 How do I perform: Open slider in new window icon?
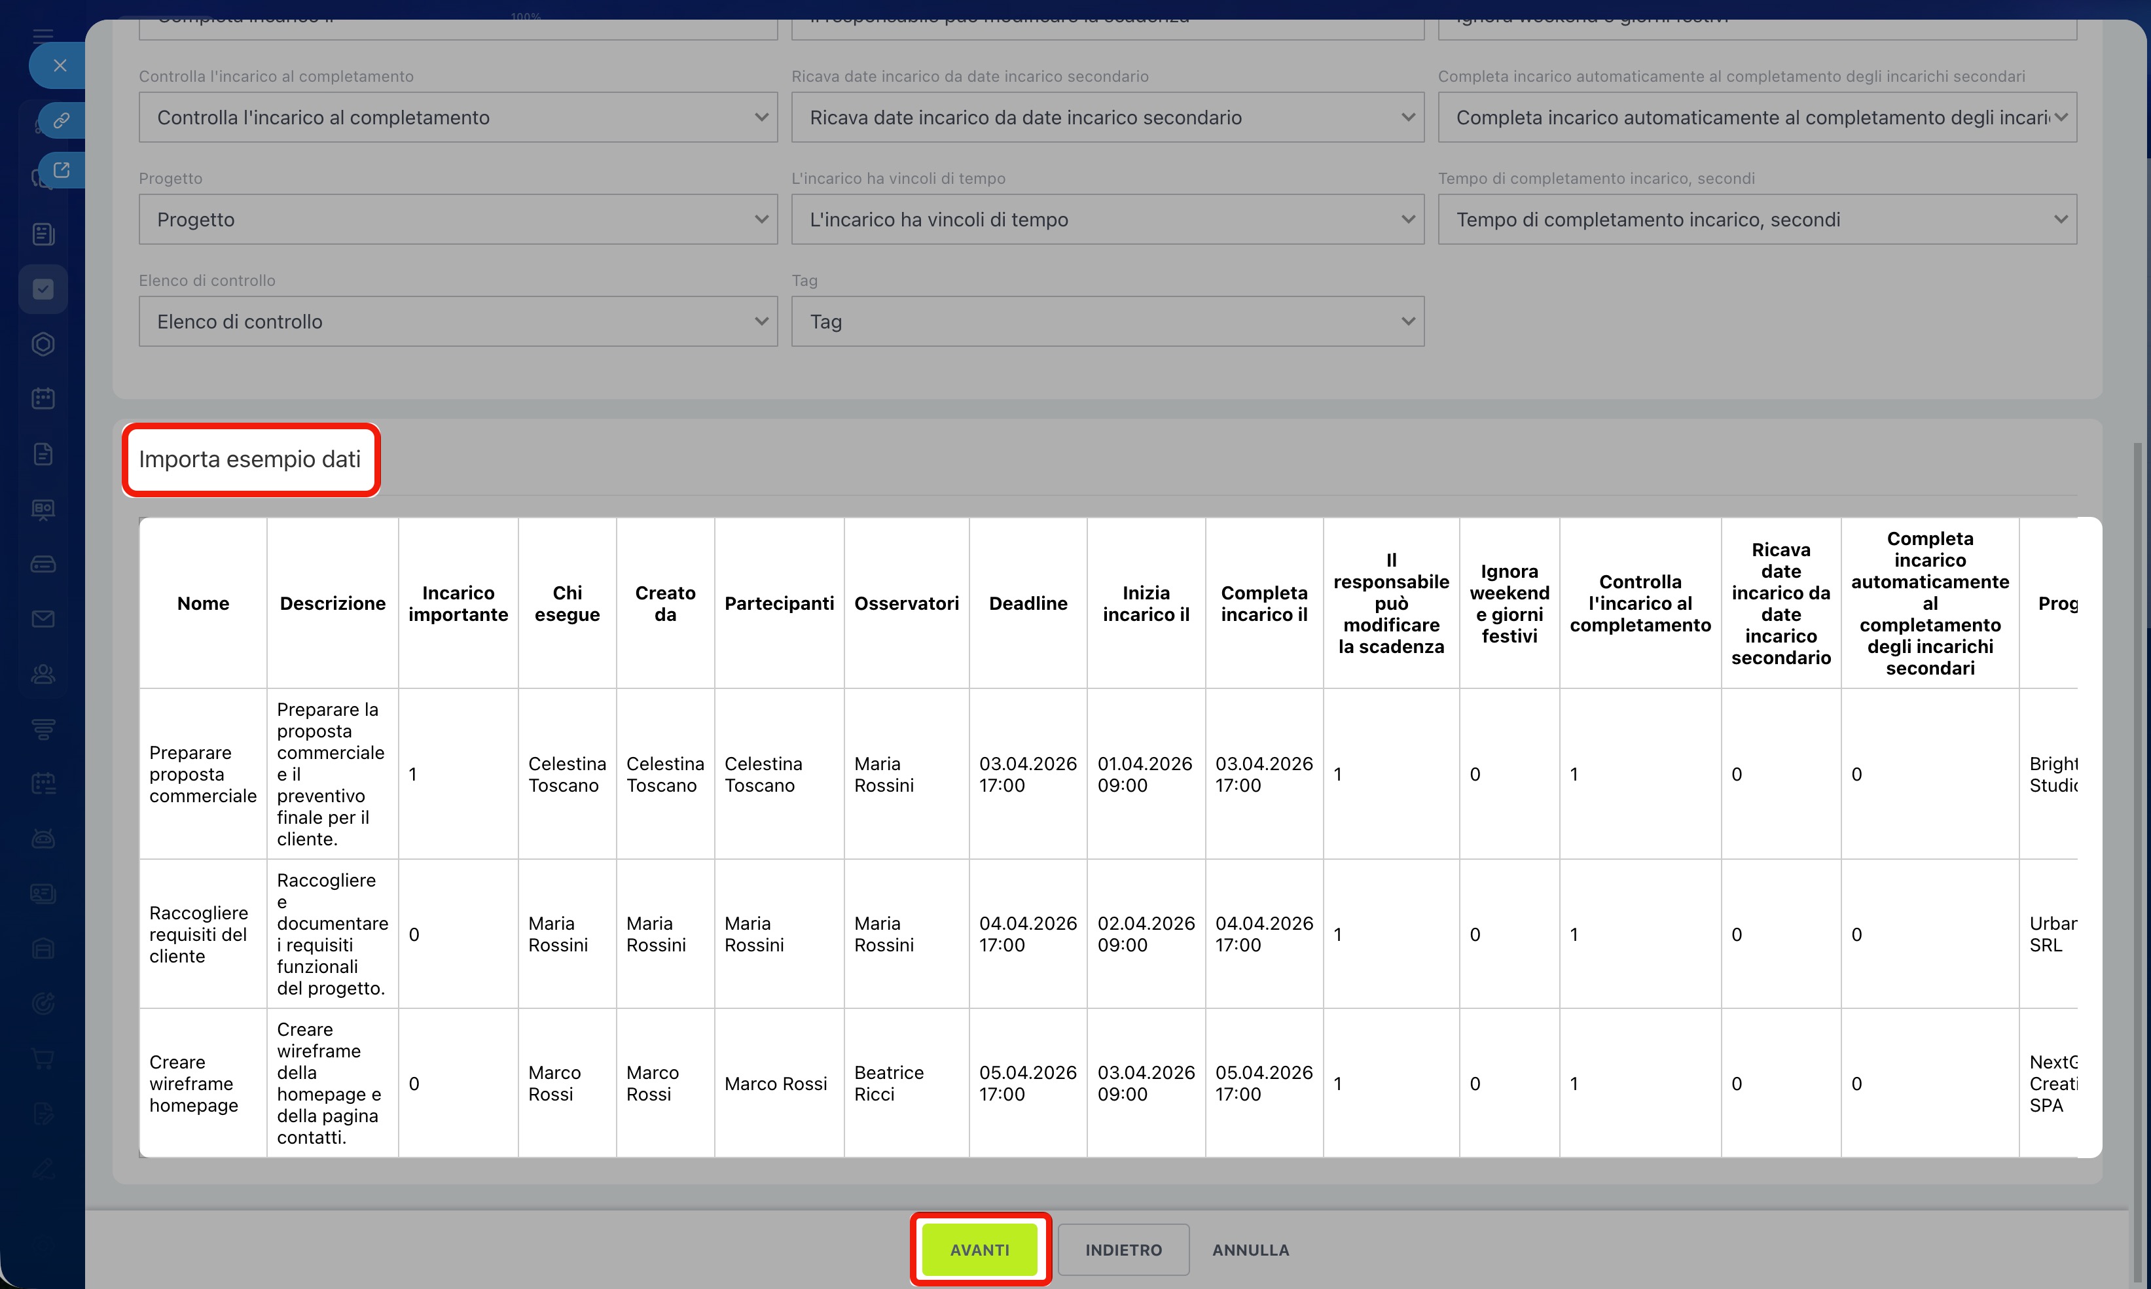(61, 170)
